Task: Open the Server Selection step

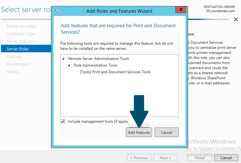Action: click(x=21, y=42)
